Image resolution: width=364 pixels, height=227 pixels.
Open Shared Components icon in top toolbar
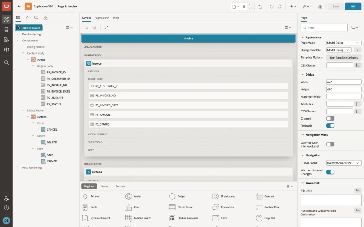(x=320, y=6)
